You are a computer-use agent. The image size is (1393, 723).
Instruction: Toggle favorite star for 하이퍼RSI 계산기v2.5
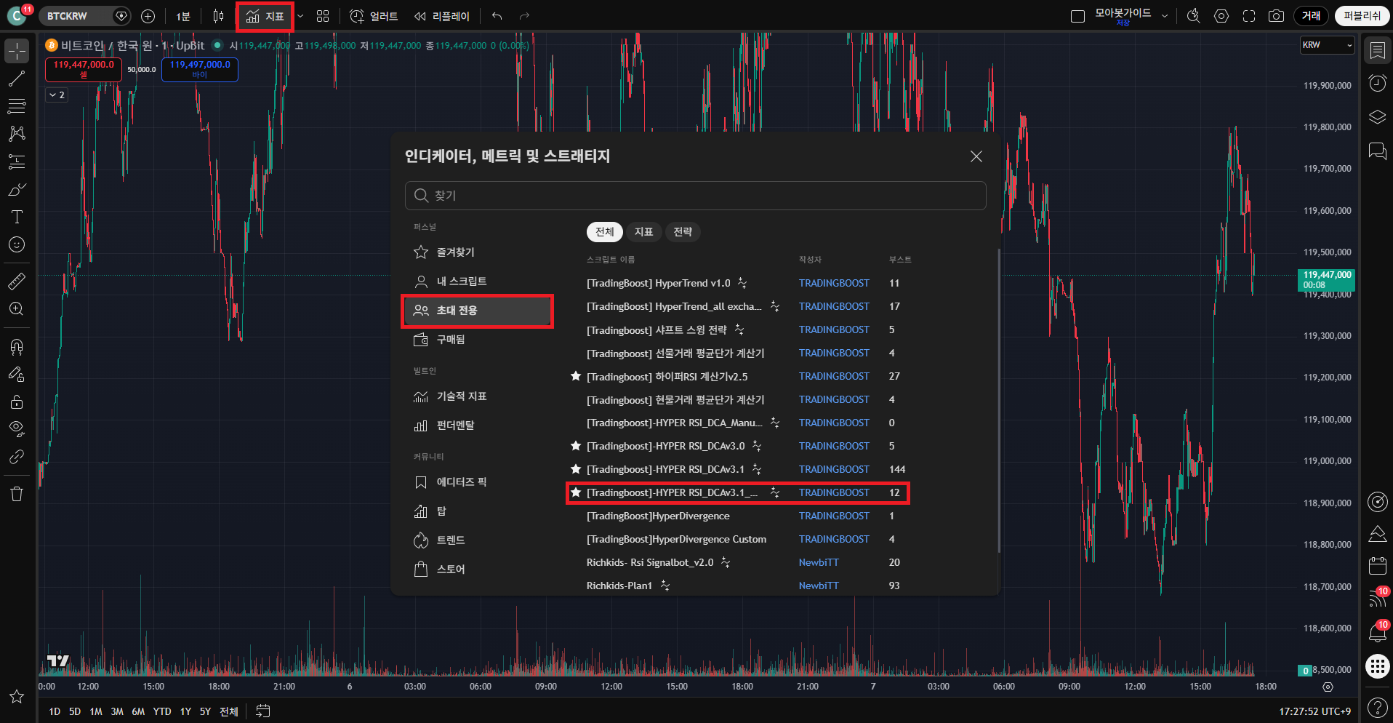click(x=576, y=376)
